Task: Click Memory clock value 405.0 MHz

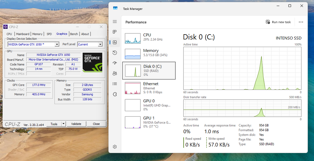Action: (39, 94)
